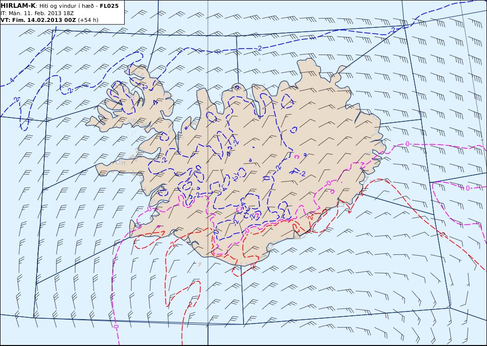Image resolution: width=487 pixels, height=346 pixels.
Task: Click the "FL025" flight level label
Action: point(109,6)
